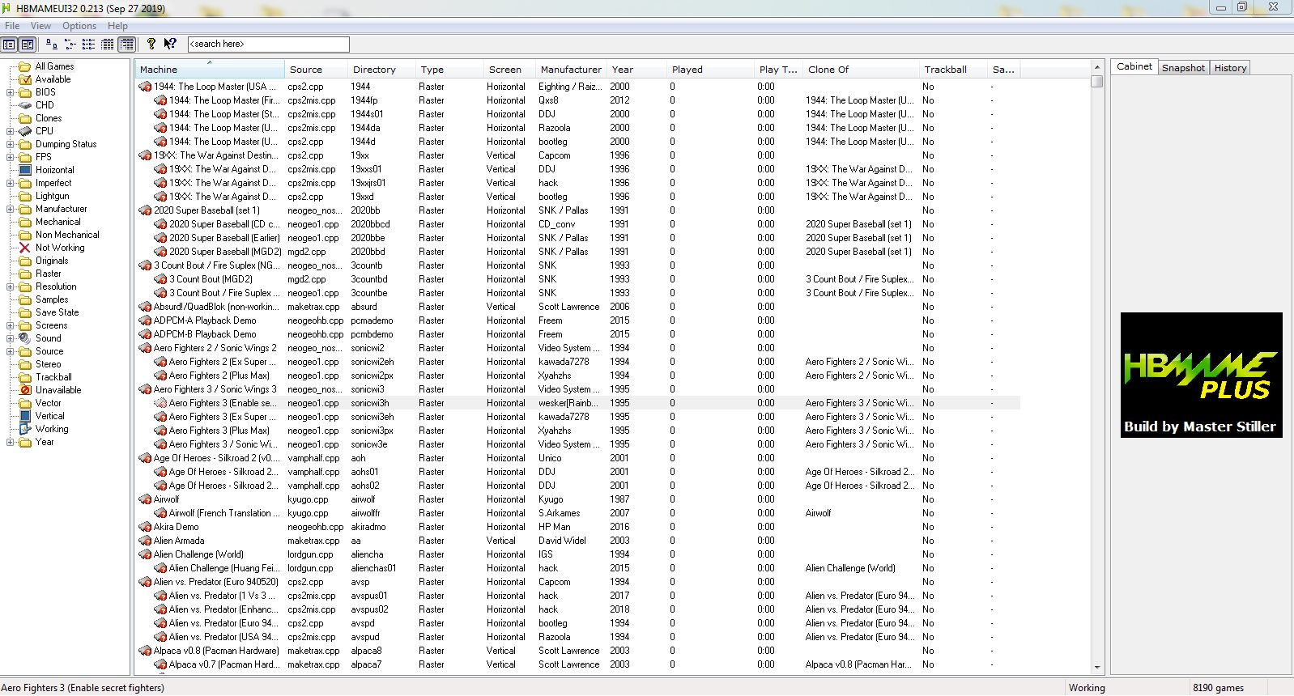Sort by the Machine column header

210,70
